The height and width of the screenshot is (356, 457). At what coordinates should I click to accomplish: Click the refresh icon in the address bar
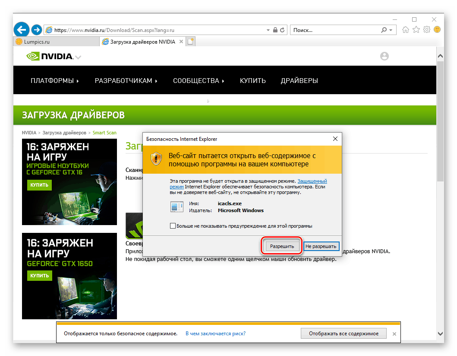click(x=282, y=30)
